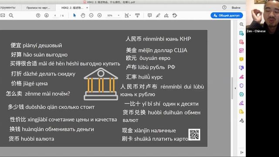Click the Войти sign-in button

coord(236,8)
